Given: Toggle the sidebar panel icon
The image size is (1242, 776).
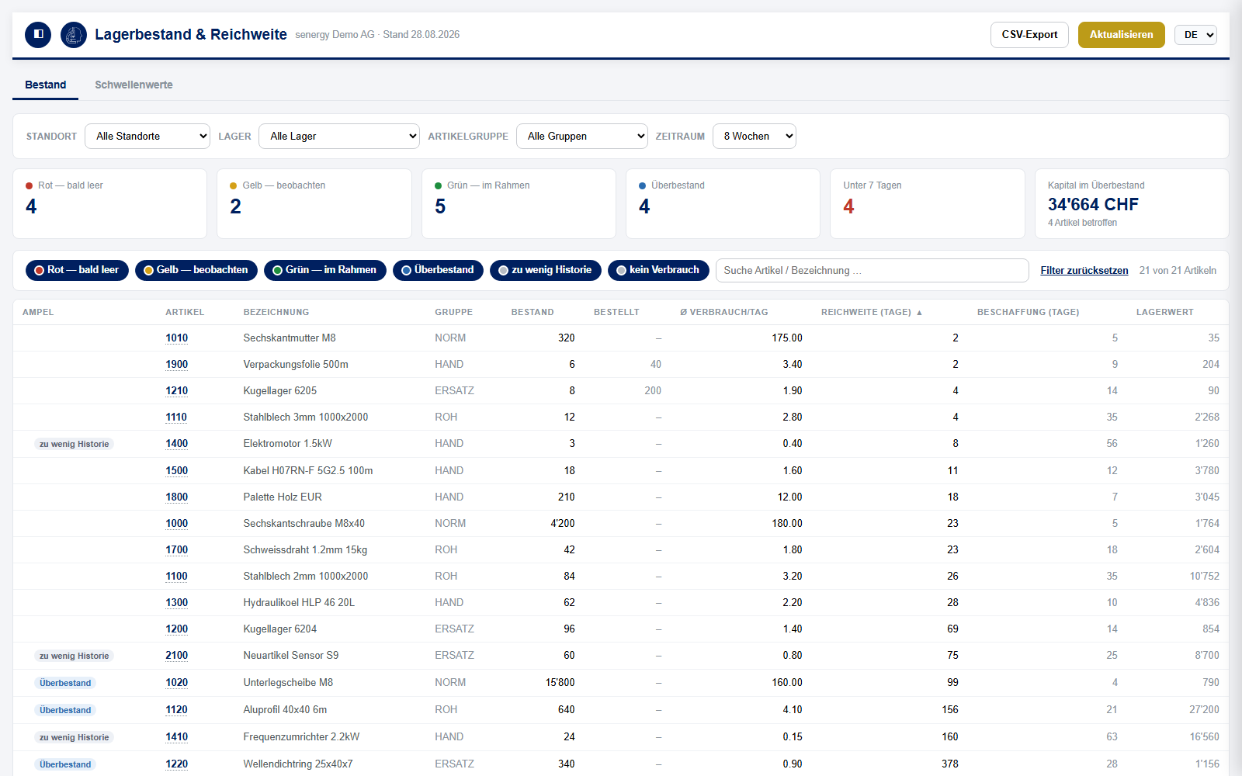Looking at the screenshot, I should (38, 35).
